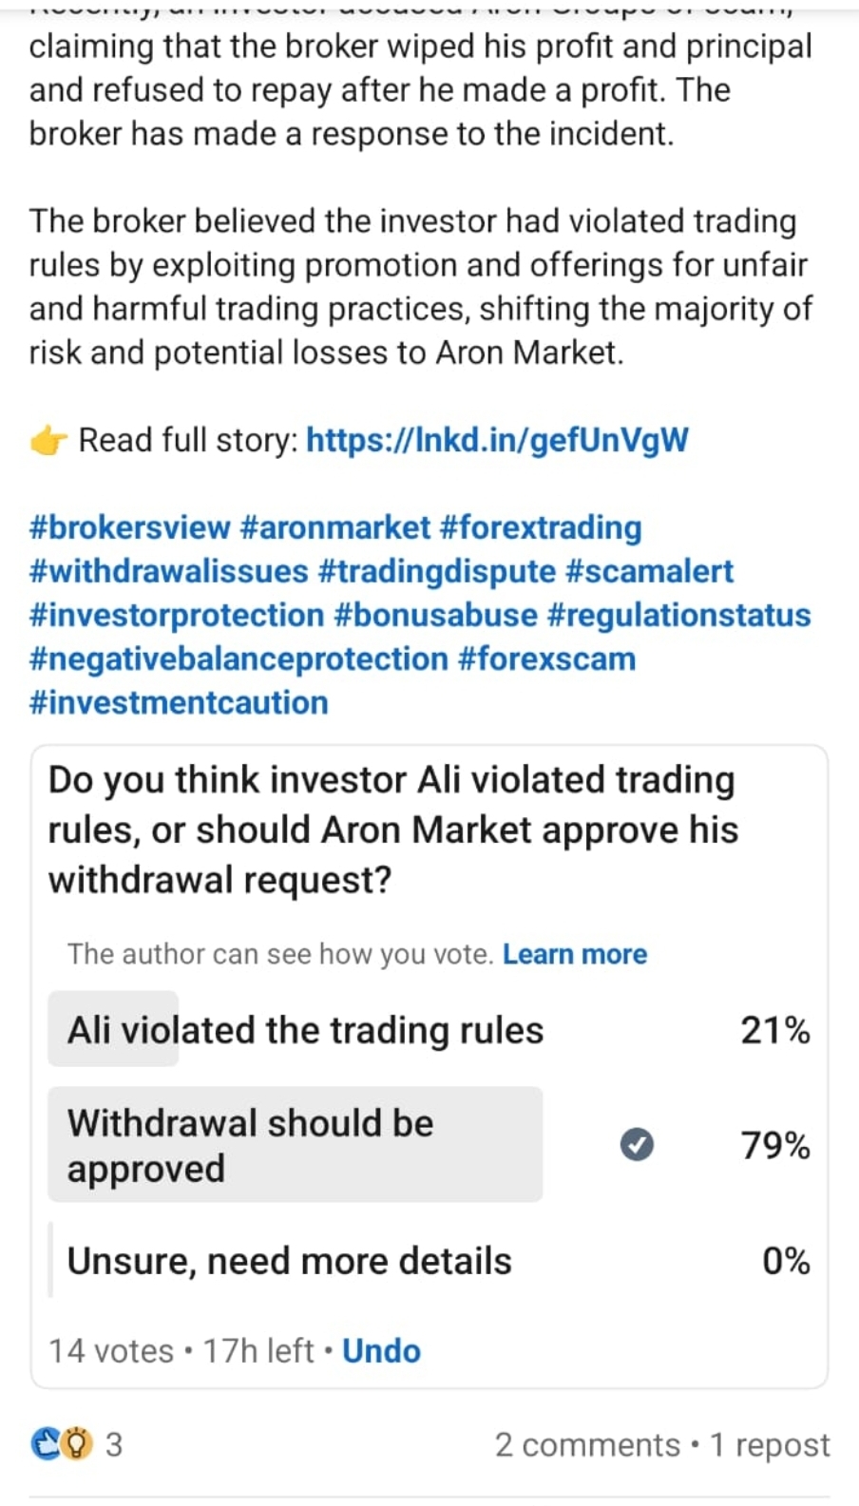
Task: Open the #forextrading hashtag
Action: [542, 527]
